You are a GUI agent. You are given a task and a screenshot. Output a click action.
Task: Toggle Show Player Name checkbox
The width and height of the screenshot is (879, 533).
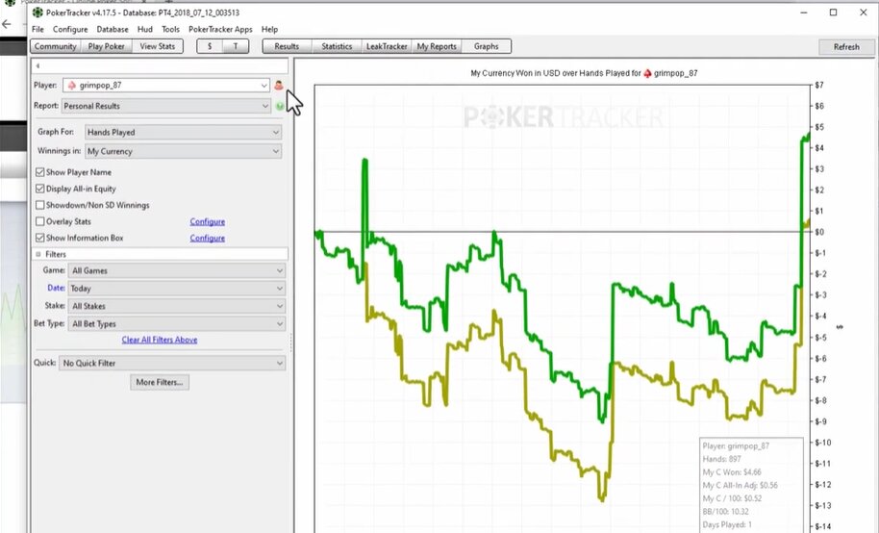[40, 172]
